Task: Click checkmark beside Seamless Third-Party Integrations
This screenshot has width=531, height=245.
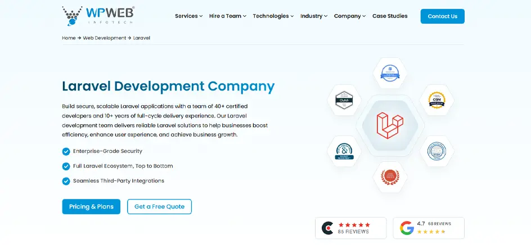Action: click(x=66, y=181)
